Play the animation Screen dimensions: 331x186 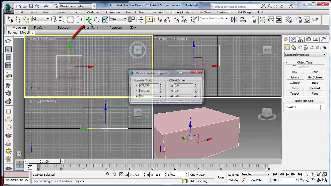(x=287, y=175)
